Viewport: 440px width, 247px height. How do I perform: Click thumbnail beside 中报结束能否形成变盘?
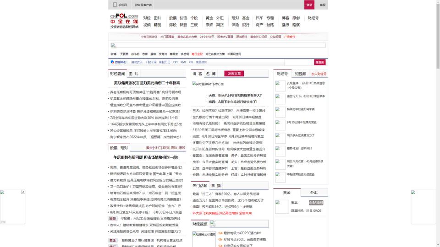pyautogui.click(x=280, y=177)
